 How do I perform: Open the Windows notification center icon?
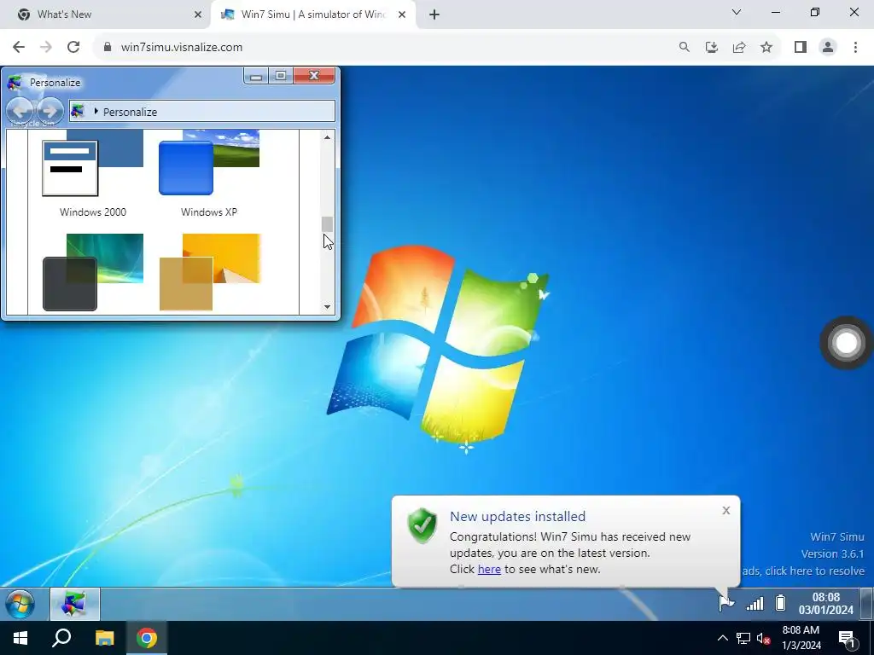pos(848,639)
